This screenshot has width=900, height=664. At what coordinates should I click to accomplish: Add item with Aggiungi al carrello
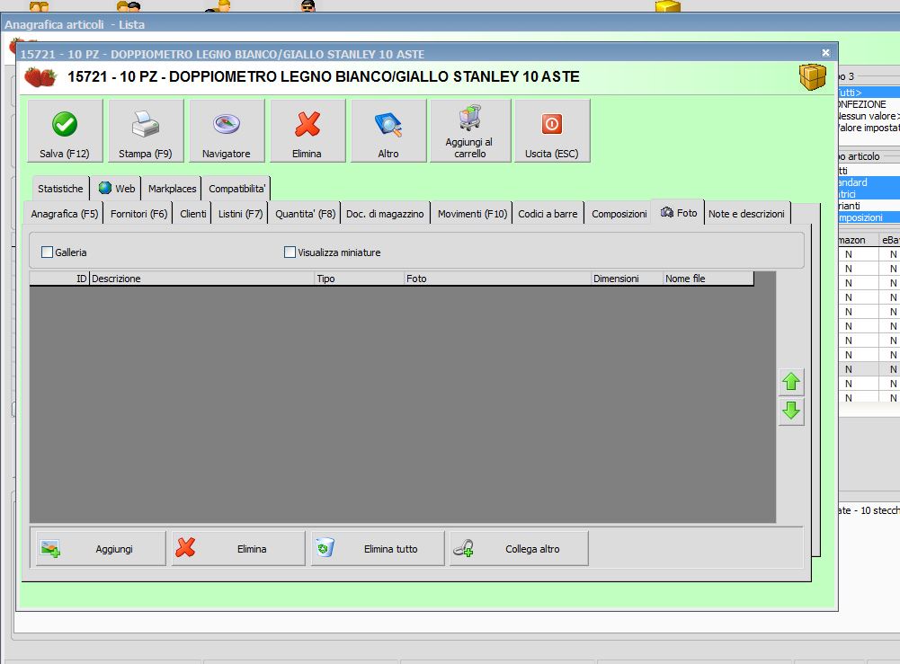click(x=470, y=131)
